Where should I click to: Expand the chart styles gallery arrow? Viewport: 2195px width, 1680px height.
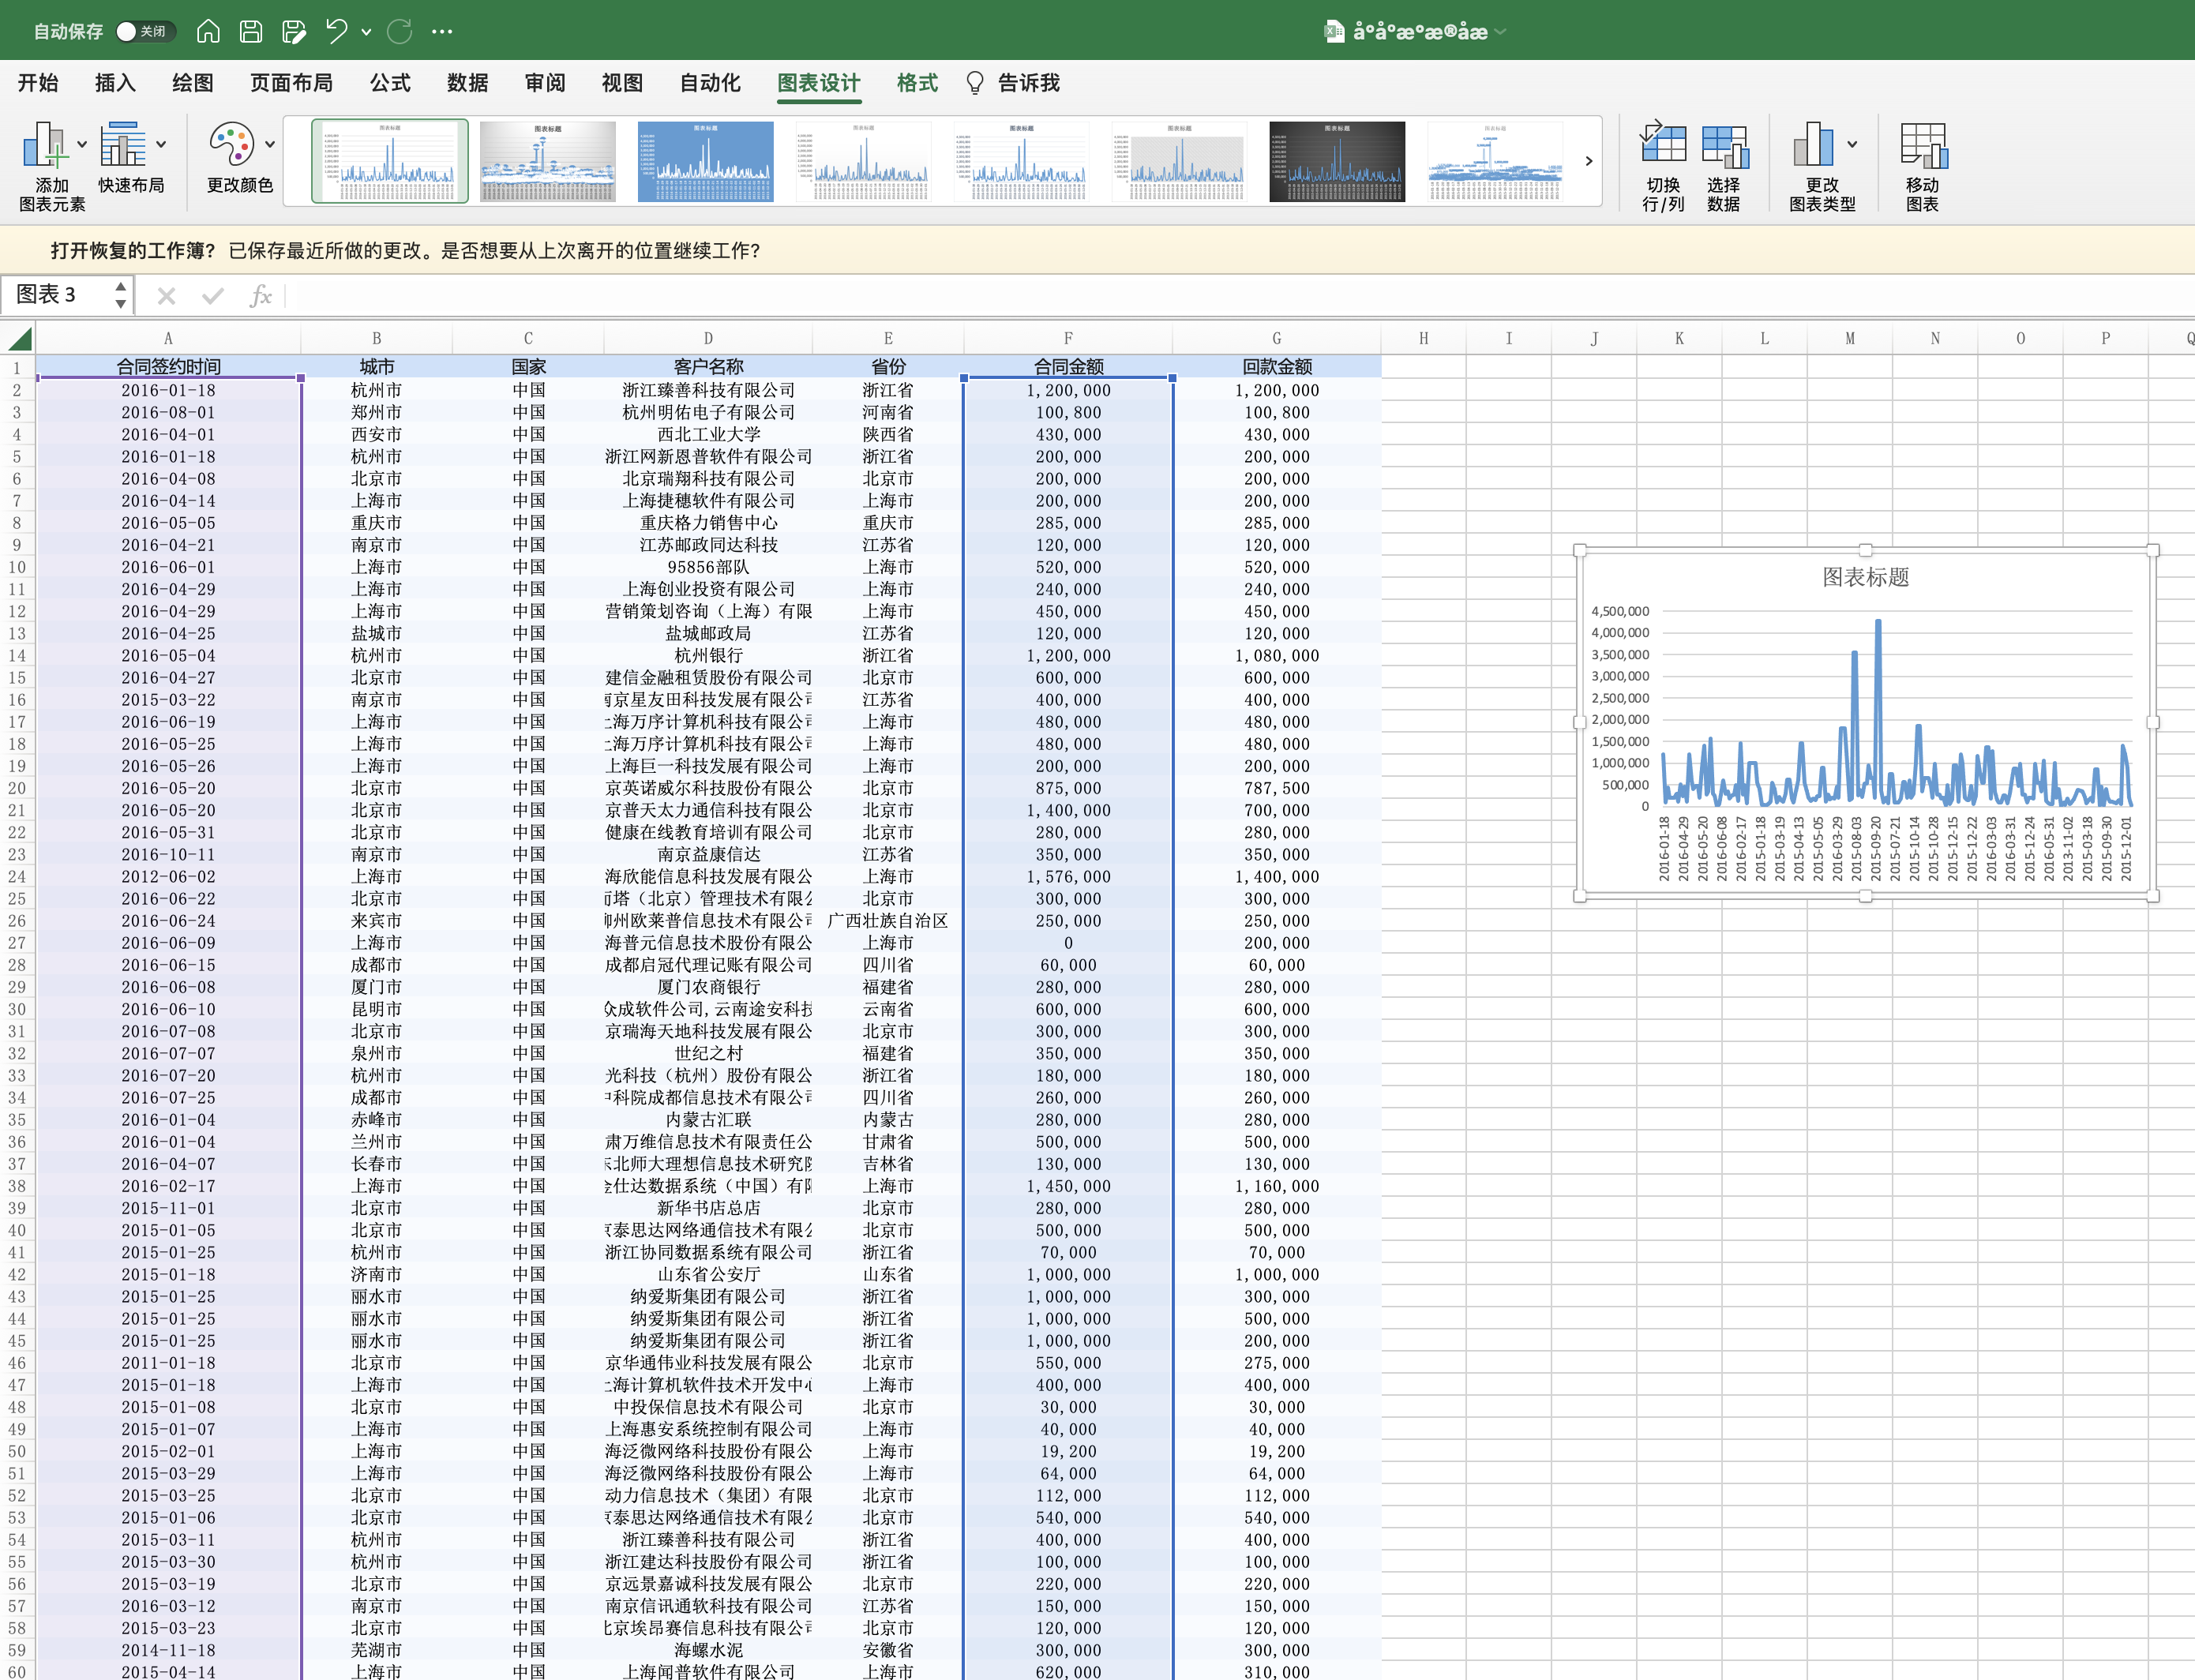[x=1588, y=161]
